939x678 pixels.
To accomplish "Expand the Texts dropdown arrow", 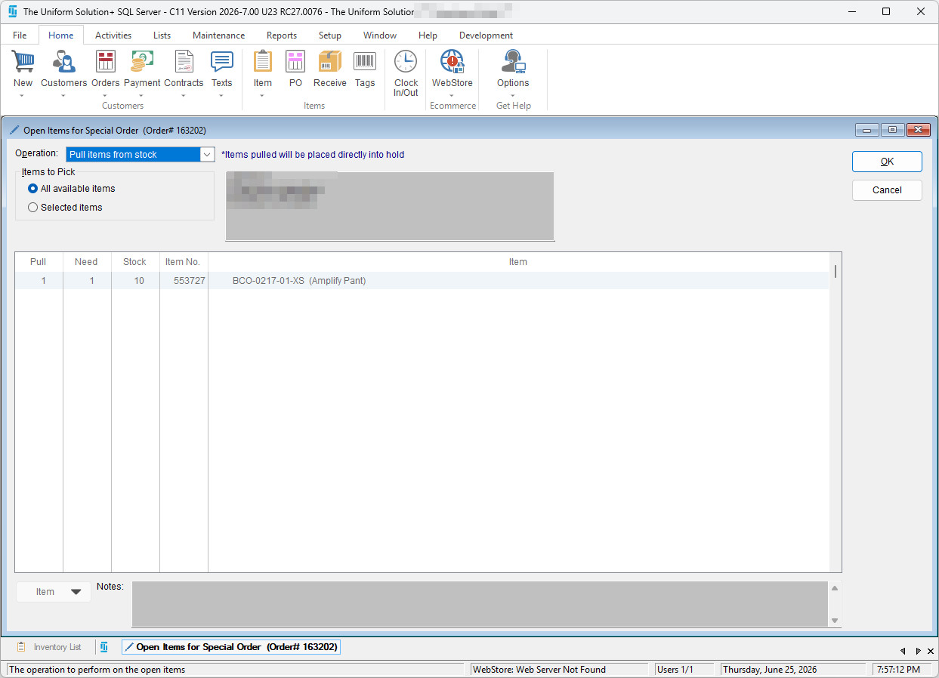I will click(221, 96).
